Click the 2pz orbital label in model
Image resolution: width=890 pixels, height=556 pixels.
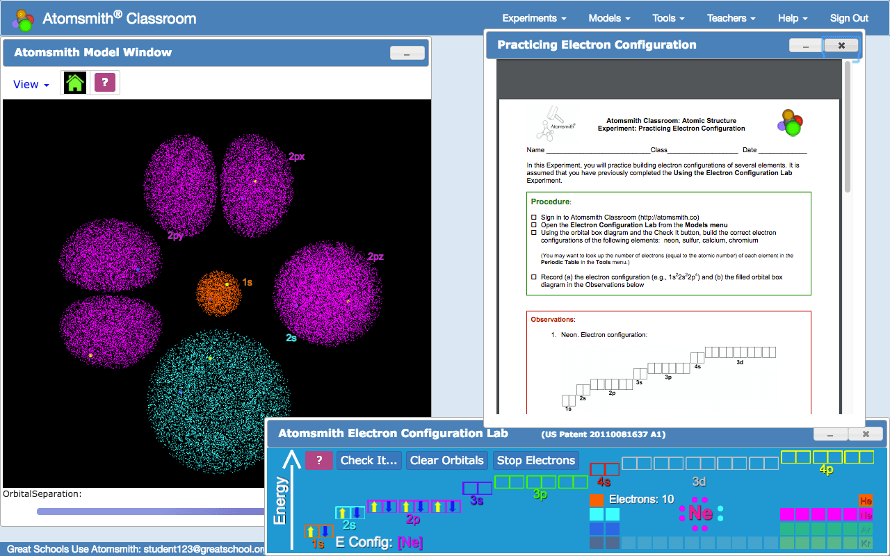pos(375,256)
